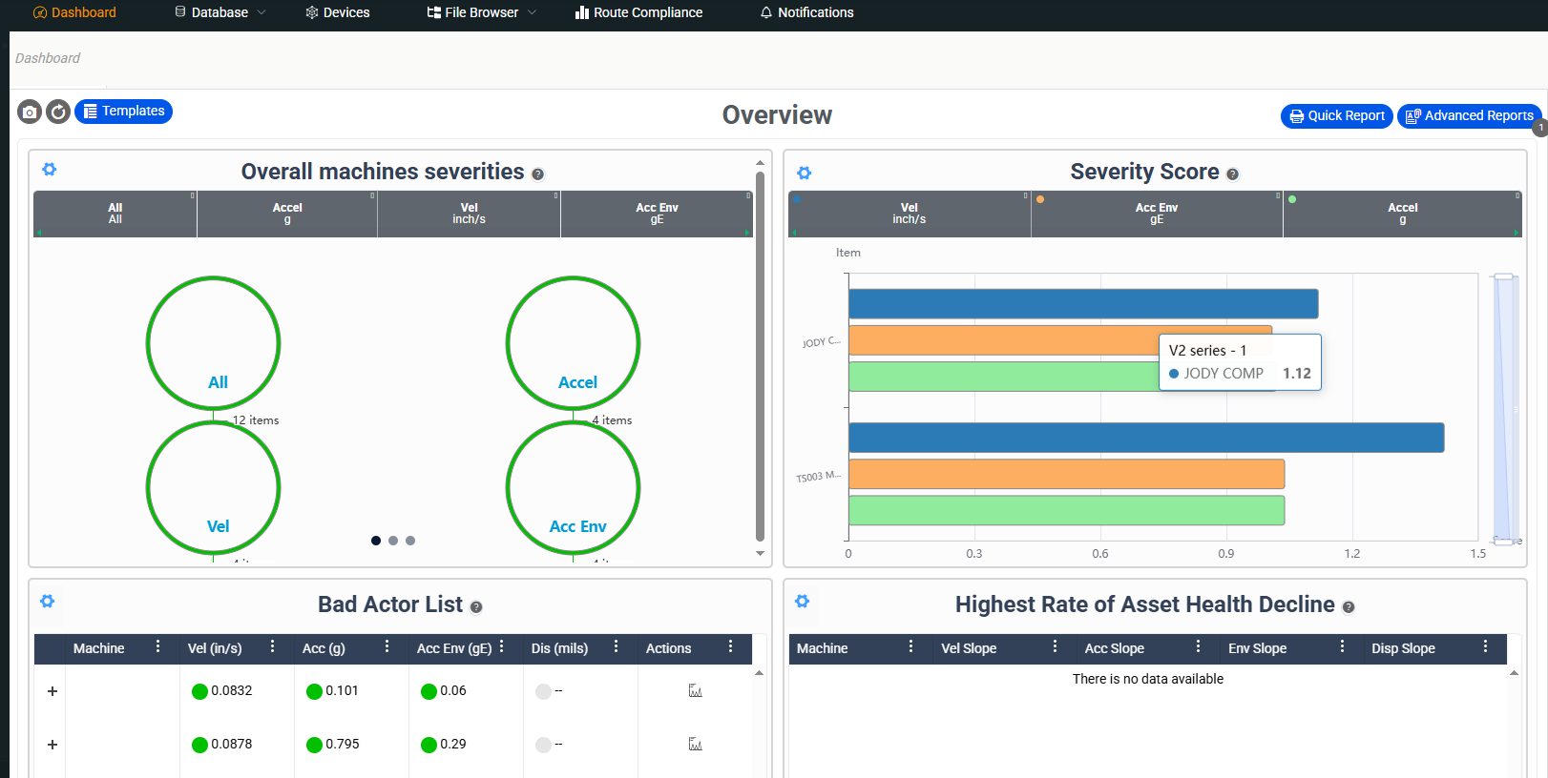Click Advanced Reports button
1548x778 pixels.
tap(1470, 116)
